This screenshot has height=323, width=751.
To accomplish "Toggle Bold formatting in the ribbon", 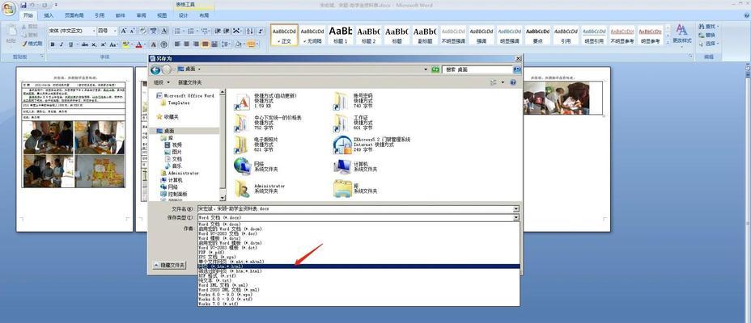I will [x=53, y=44].
